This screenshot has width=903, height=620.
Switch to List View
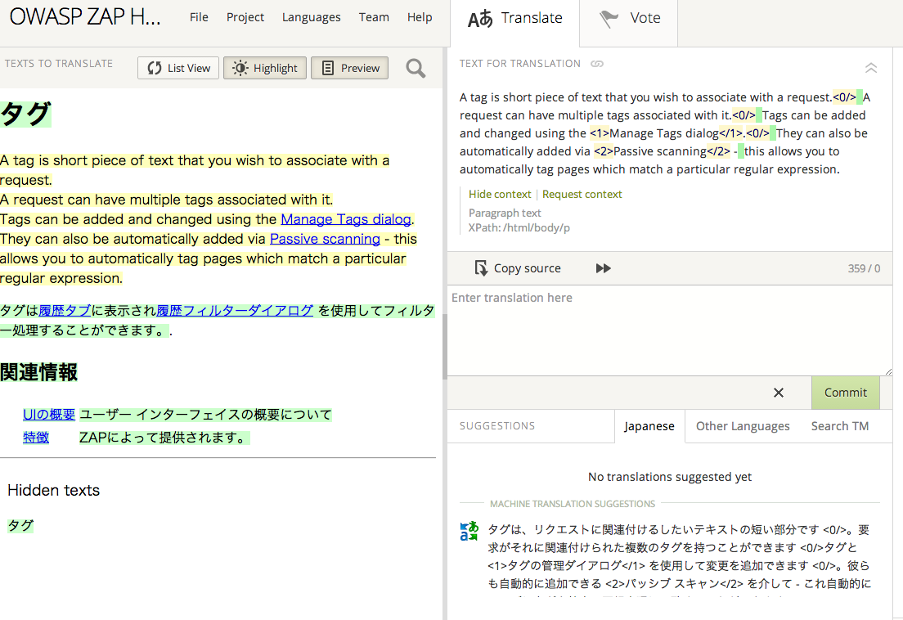pyautogui.click(x=179, y=68)
